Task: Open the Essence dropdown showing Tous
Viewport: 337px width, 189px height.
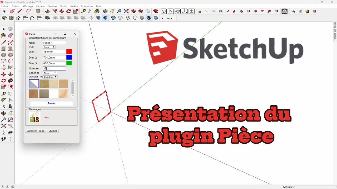Action: pos(50,73)
